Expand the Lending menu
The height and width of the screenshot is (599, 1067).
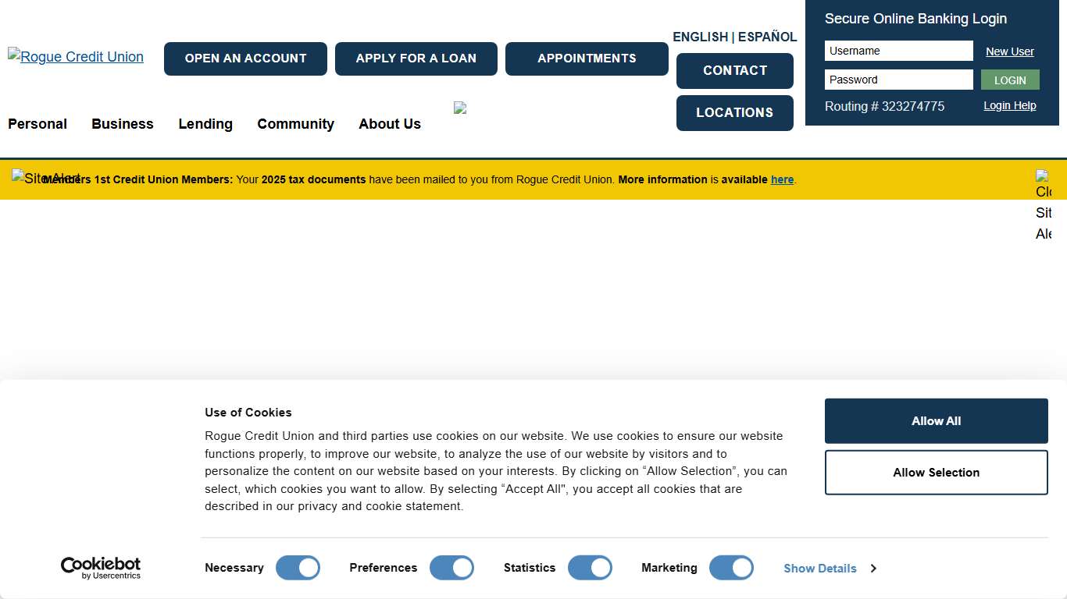205,124
